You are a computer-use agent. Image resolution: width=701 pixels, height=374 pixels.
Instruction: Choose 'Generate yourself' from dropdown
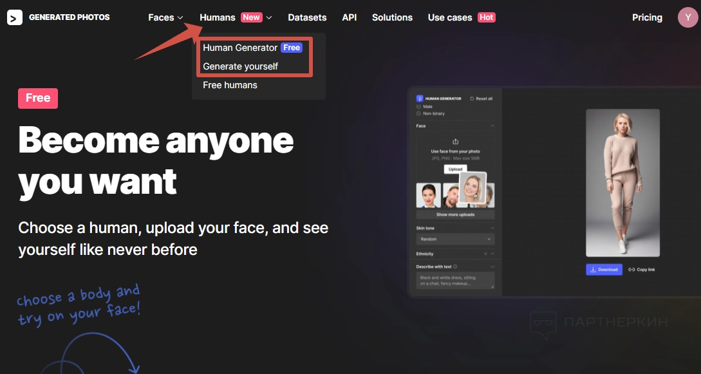coord(241,66)
